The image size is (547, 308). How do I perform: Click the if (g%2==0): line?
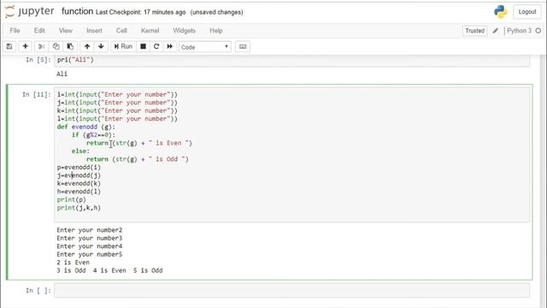coord(93,135)
